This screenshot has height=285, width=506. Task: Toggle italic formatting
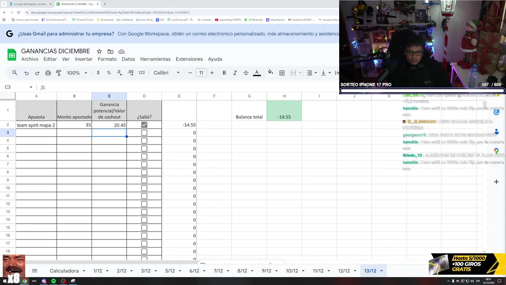coord(235,73)
